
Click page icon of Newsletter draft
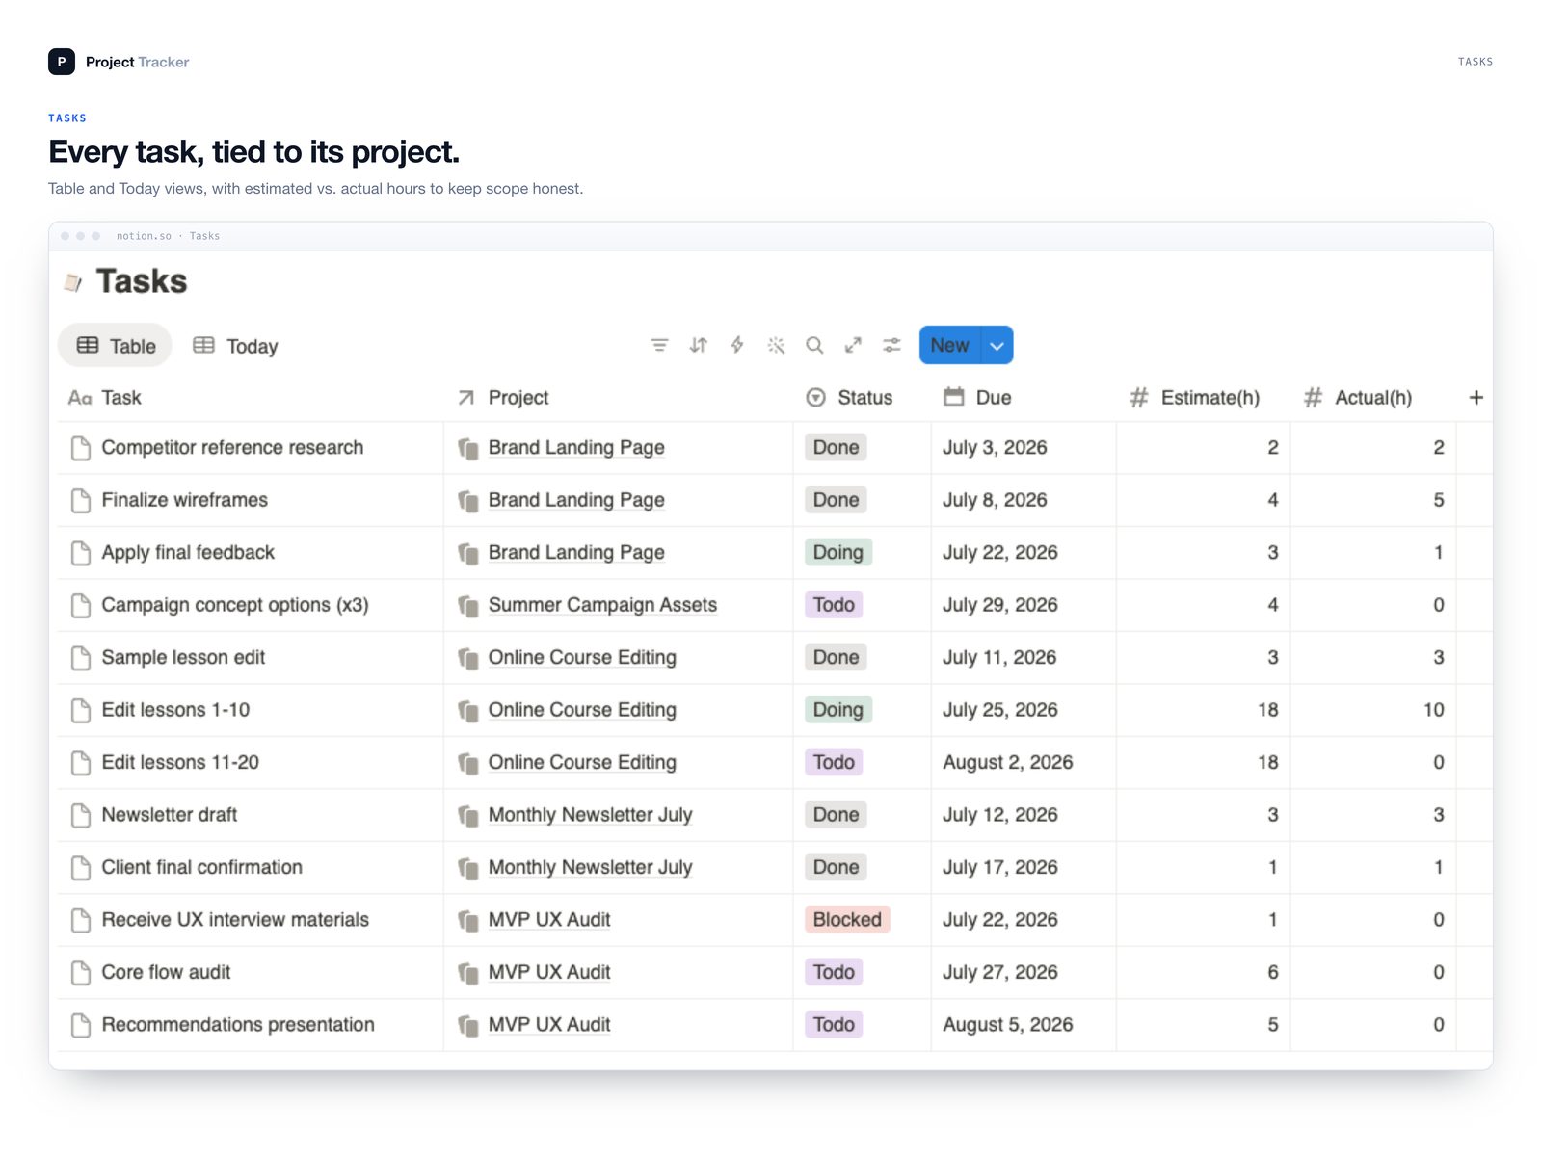(81, 815)
